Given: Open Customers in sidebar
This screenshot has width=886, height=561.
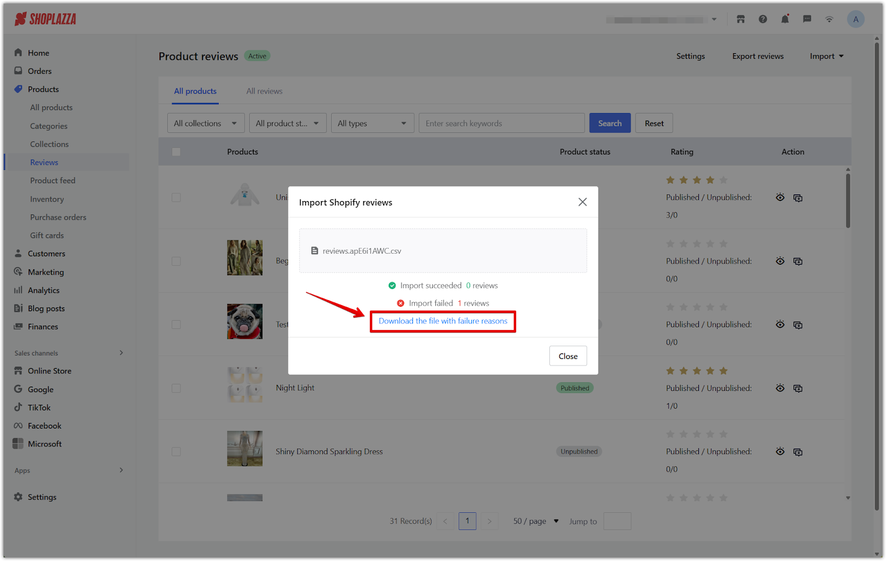Looking at the screenshot, I should click(47, 254).
